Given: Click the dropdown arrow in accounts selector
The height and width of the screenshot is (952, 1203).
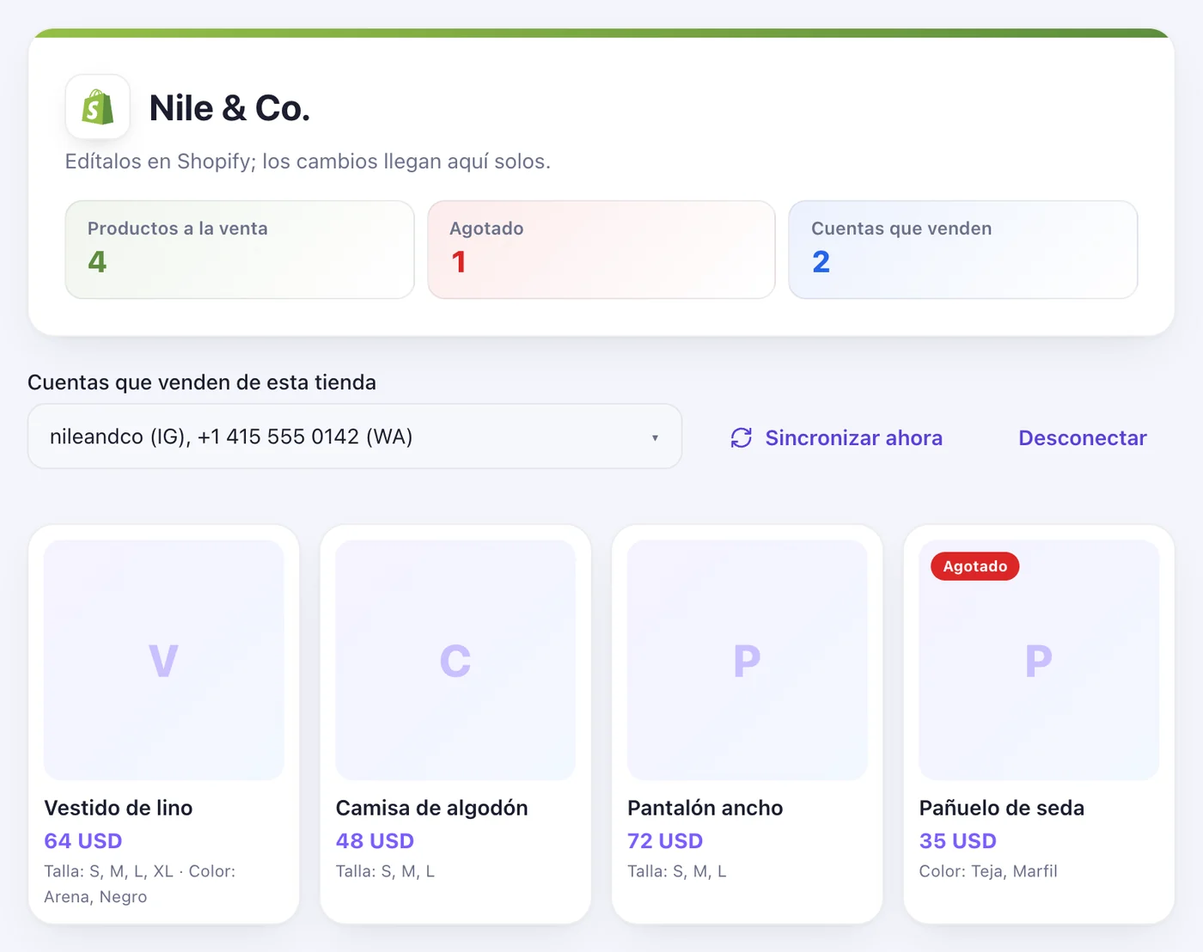Looking at the screenshot, I should coord(655,437).
